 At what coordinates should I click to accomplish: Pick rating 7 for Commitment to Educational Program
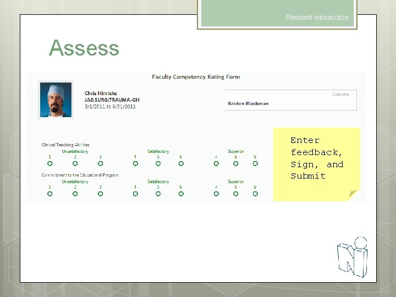tap(216, 194)
